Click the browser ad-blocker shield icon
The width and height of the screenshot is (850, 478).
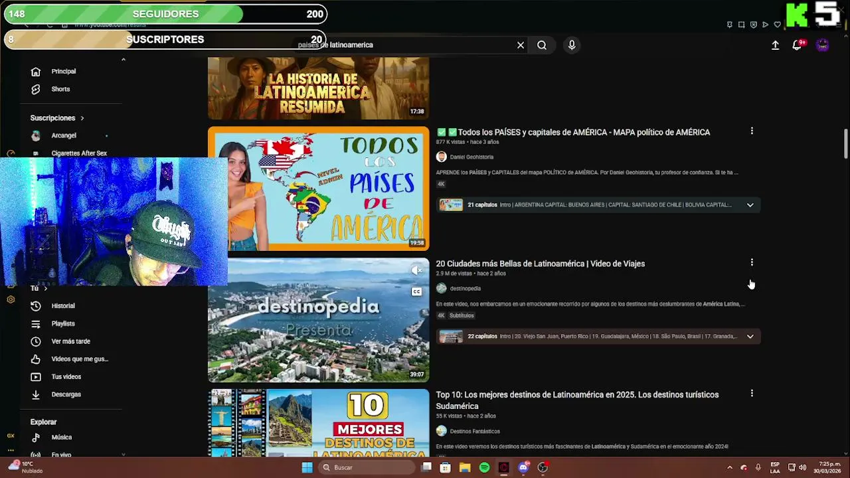[754, 25]
